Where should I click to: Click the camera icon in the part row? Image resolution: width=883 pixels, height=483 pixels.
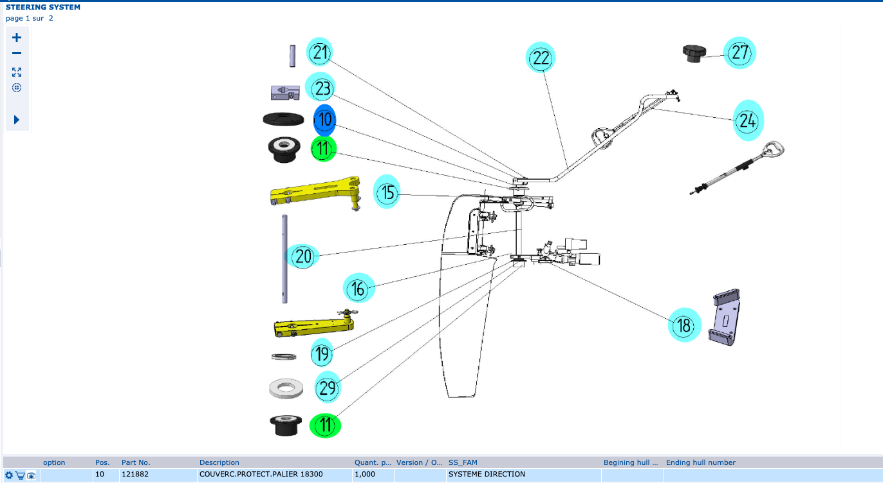pos(31,475)
